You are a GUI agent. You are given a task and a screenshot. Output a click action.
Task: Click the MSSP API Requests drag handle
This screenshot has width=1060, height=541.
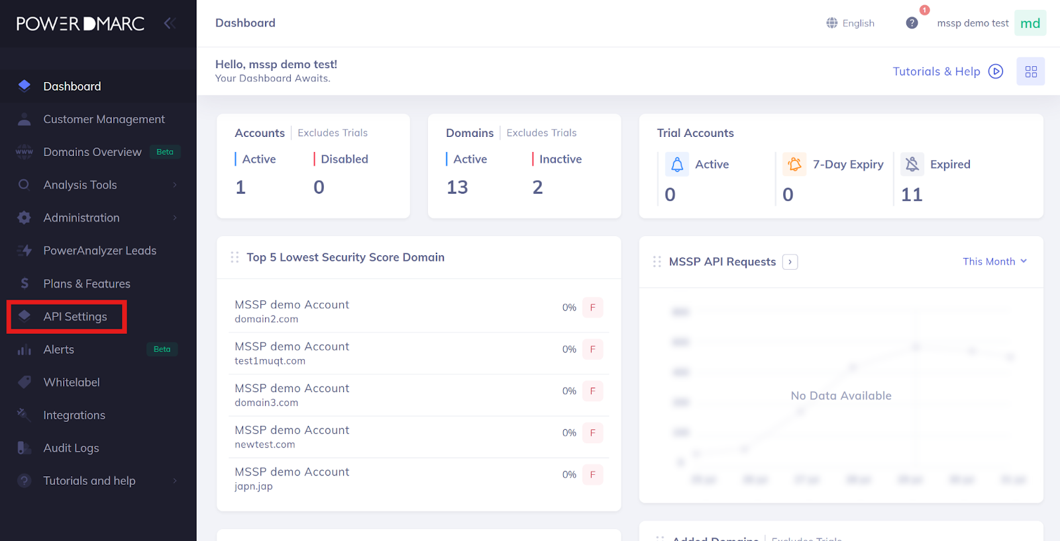(x=657, y=262)
